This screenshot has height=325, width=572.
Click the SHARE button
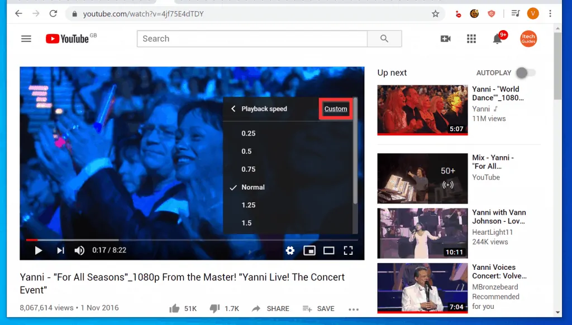[270, 309]
